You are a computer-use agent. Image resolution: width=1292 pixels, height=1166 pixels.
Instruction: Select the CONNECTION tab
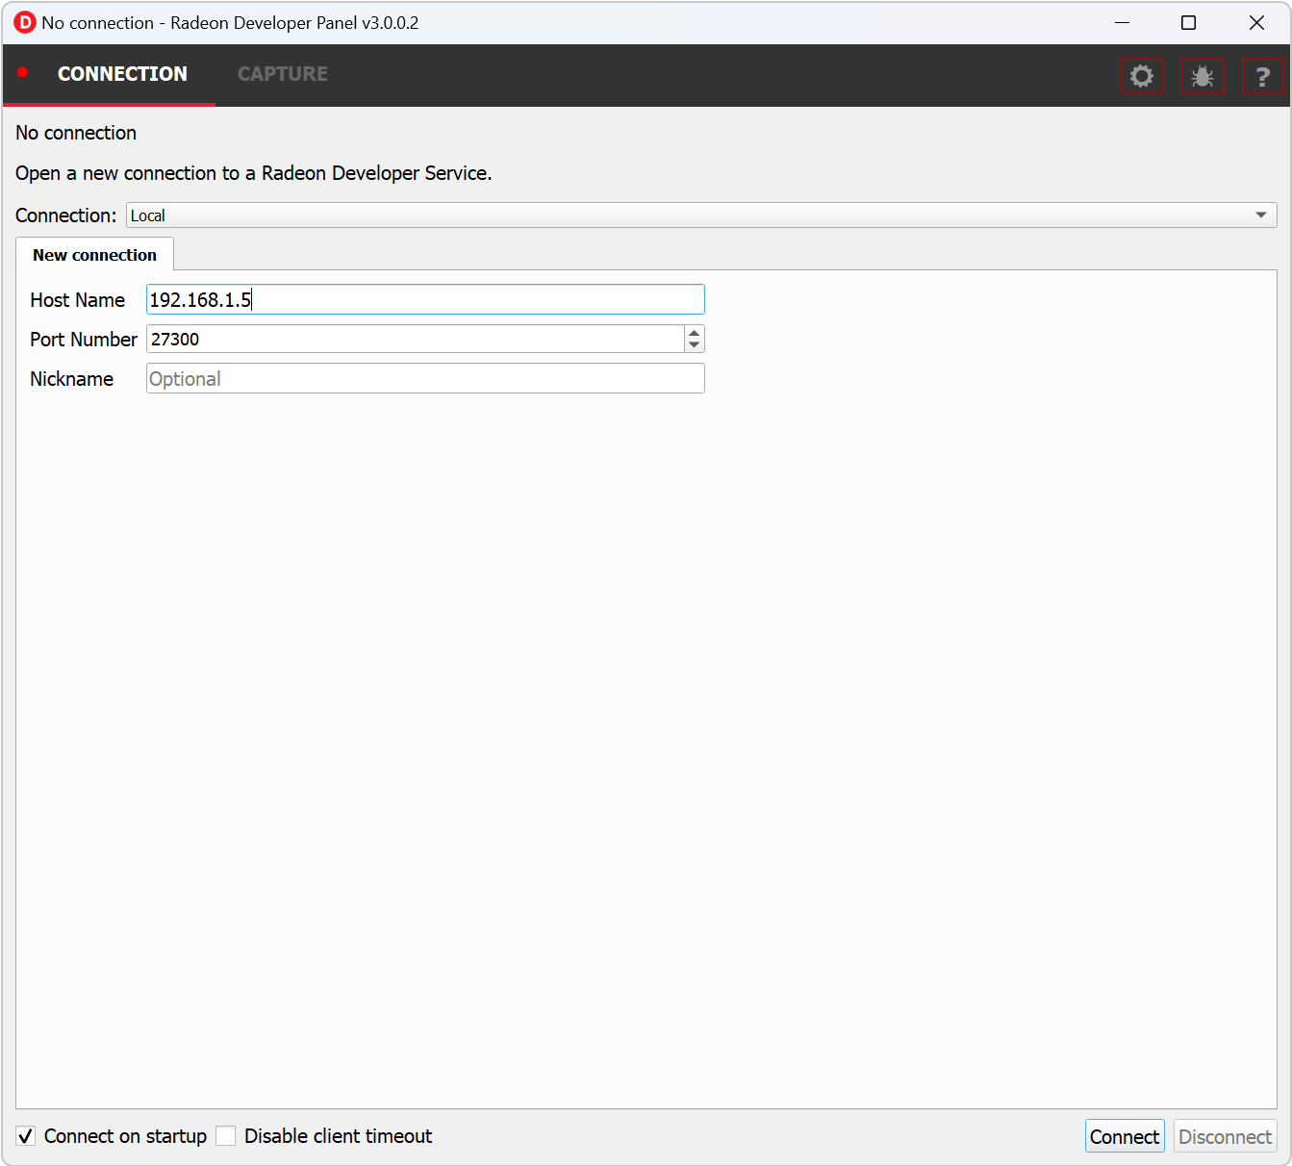tap(122, 74)
